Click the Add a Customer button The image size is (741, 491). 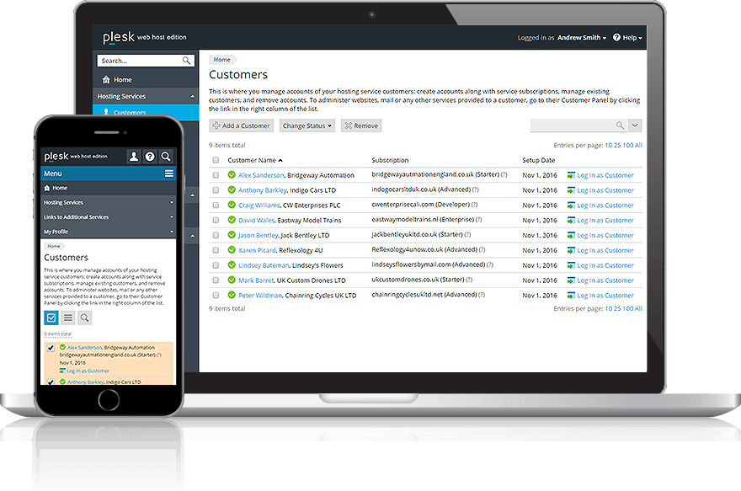tap(242, 125)
